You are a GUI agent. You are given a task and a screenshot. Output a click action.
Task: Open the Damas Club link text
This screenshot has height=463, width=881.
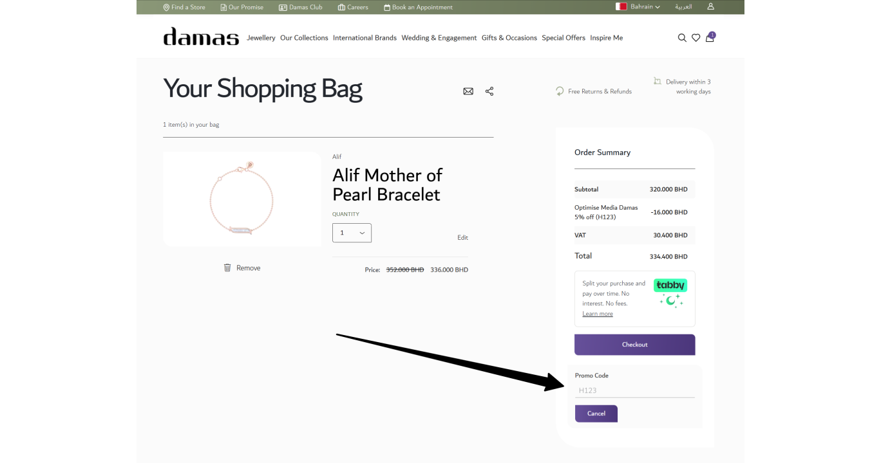coord(306,7)
